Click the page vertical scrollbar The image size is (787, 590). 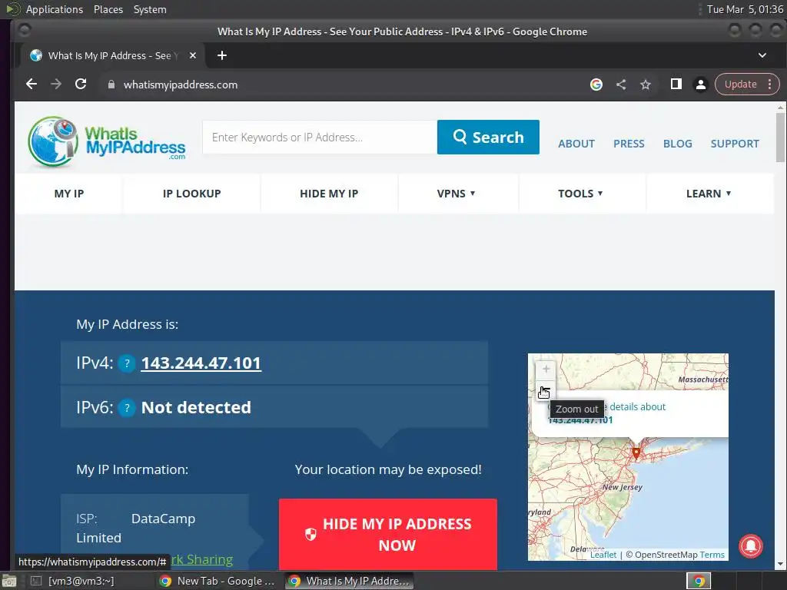tap(780, 138)
